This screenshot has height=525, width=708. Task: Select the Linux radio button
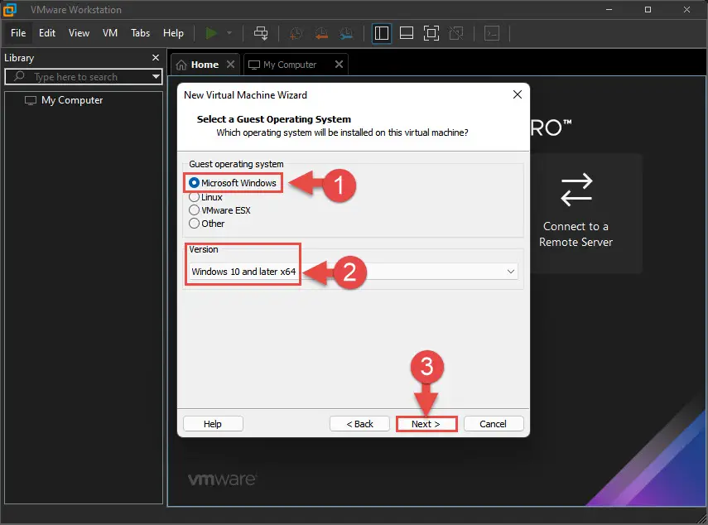point(194,197)
